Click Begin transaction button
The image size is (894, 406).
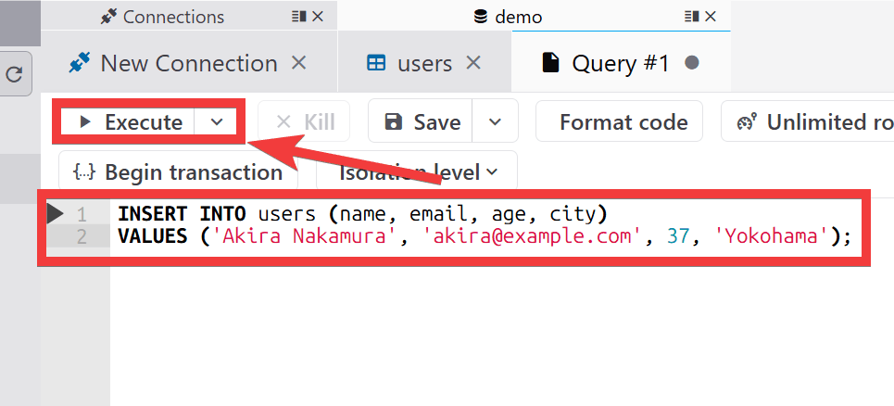pos(179,171)
